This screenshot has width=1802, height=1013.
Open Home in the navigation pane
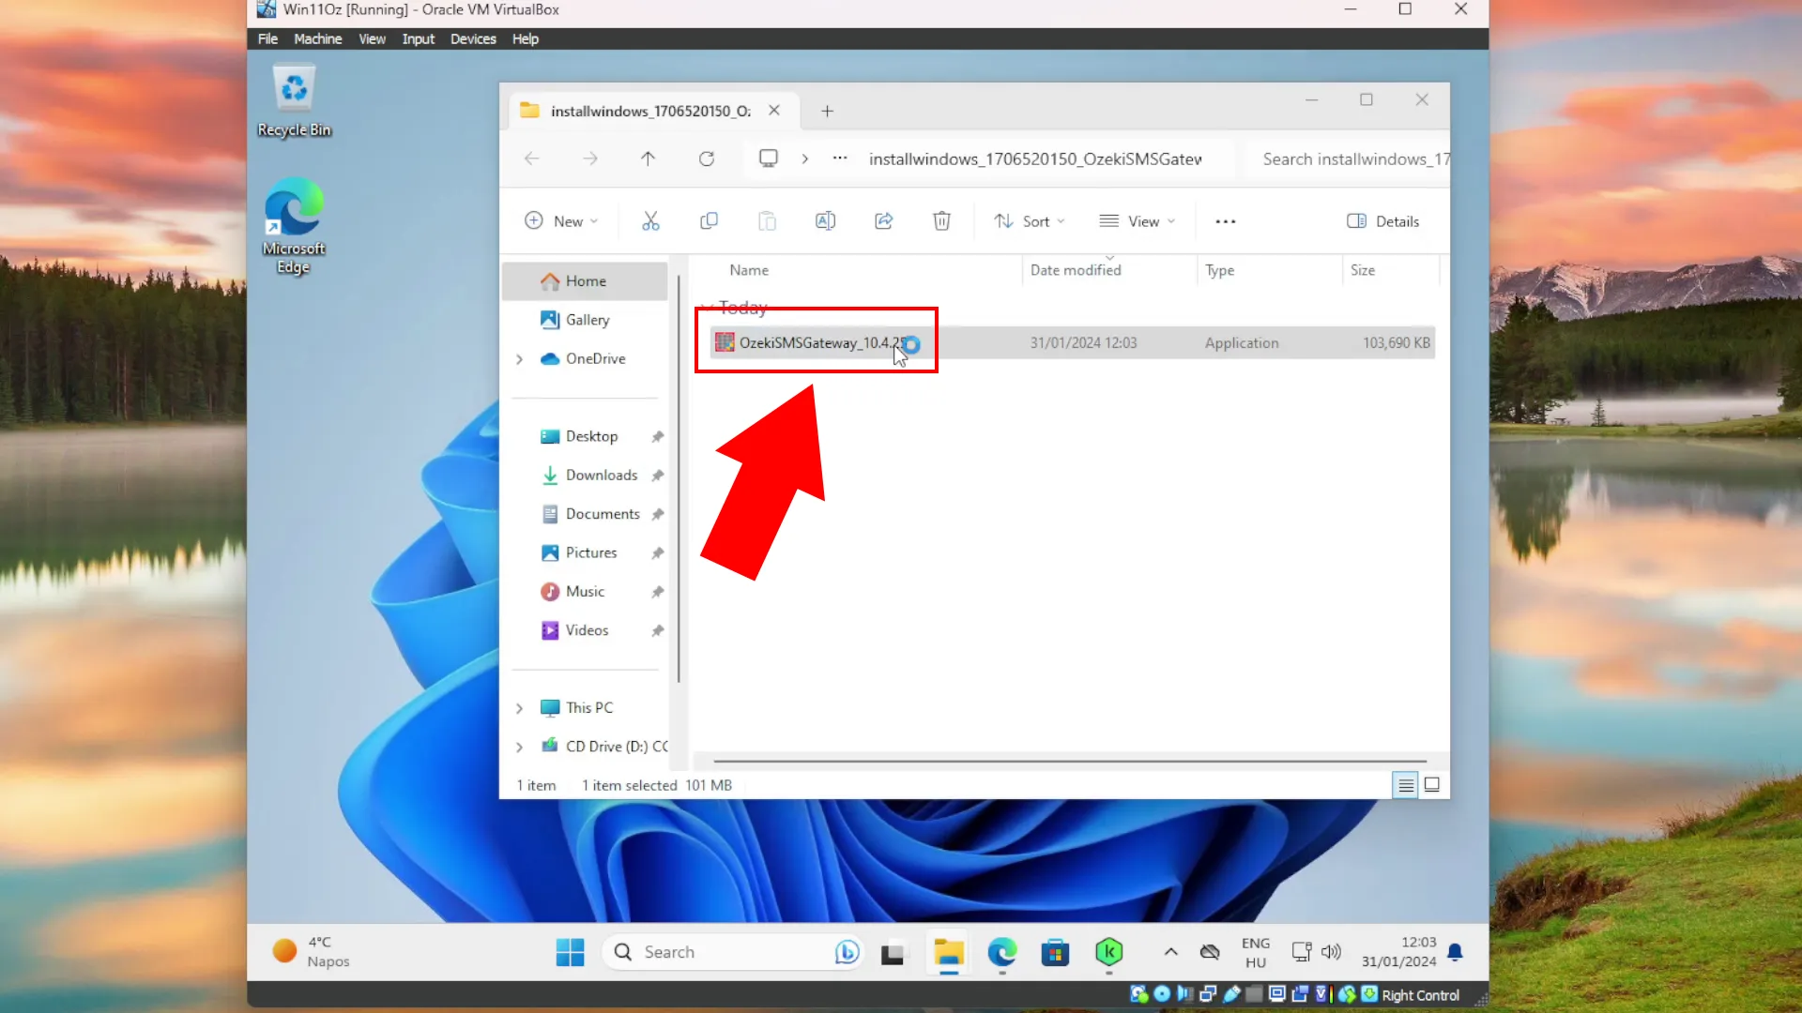585,281
